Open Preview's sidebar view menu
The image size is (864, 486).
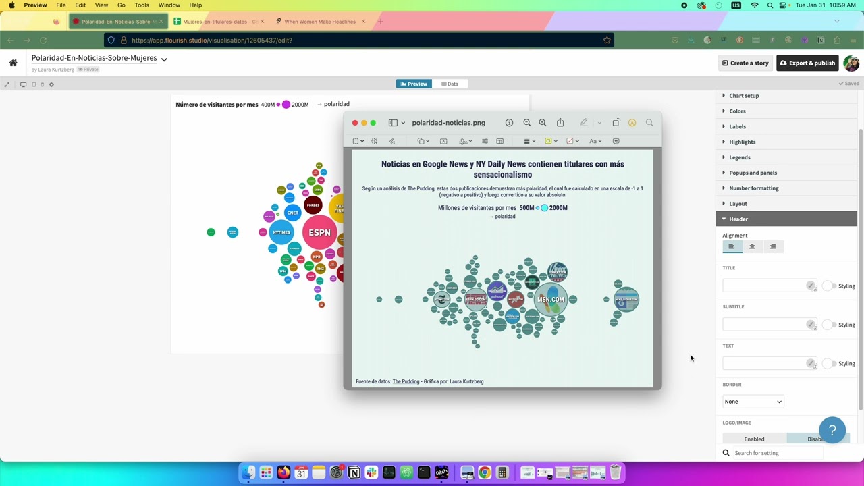click(396, 123)
